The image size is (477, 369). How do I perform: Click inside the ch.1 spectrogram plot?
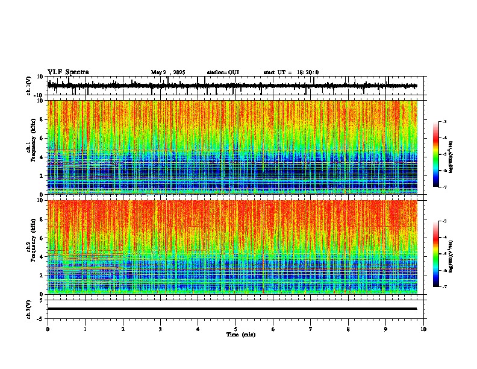coord(232,147)
